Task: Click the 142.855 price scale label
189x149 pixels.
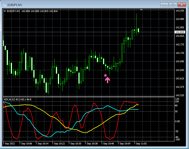Action: pyautogui.click(x=180, y=28)
